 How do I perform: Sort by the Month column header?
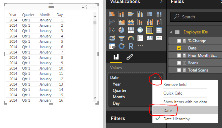(45, 15)
